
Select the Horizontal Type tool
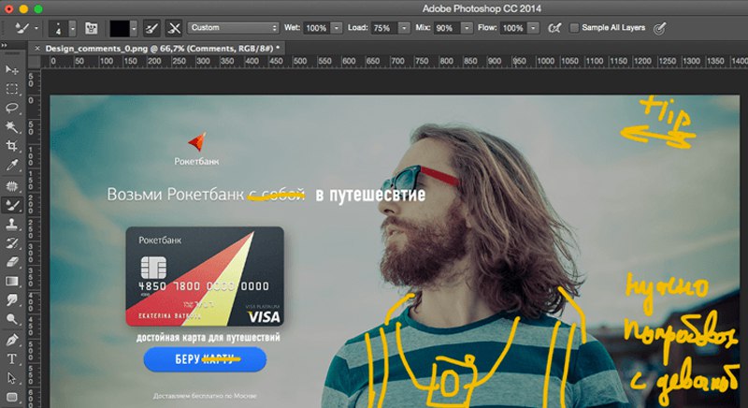pyautogui.click(x=12, y=358)
